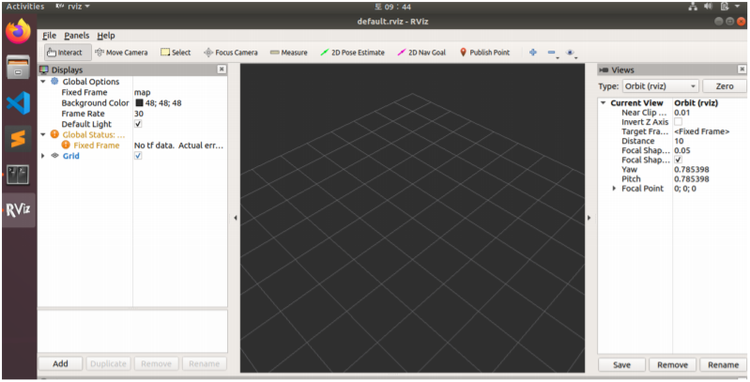Click the Save view button

pos(621,365)
